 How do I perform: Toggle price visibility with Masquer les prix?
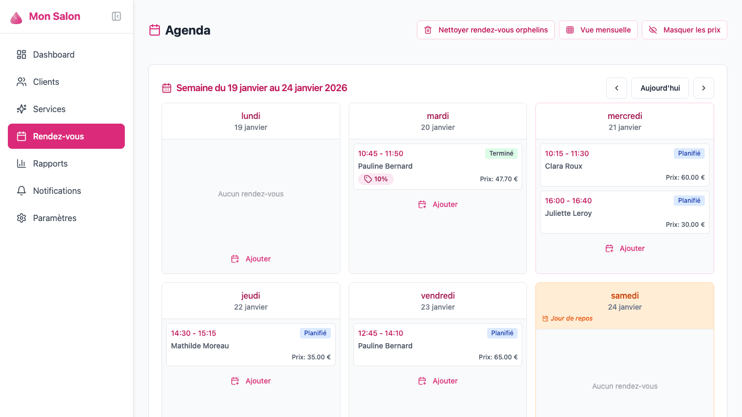[684, 30]
